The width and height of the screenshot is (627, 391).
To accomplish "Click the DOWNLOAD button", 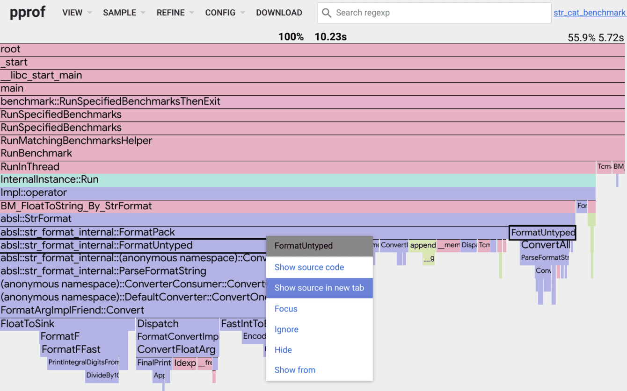I will pyautogui.click(x=279, y=13).
